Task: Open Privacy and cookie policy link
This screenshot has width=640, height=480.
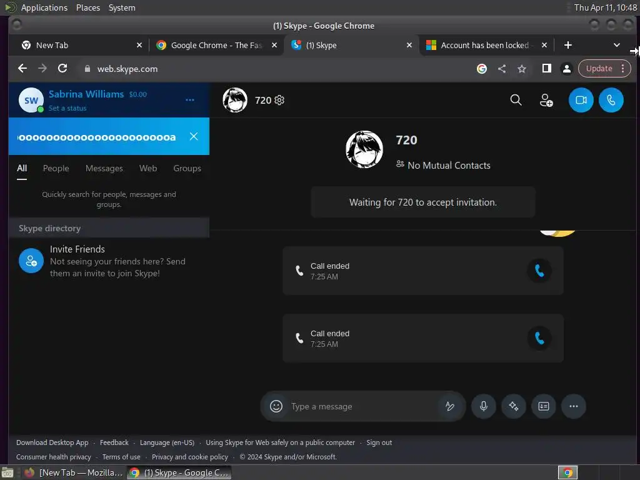Action: (x=190, y=457)
